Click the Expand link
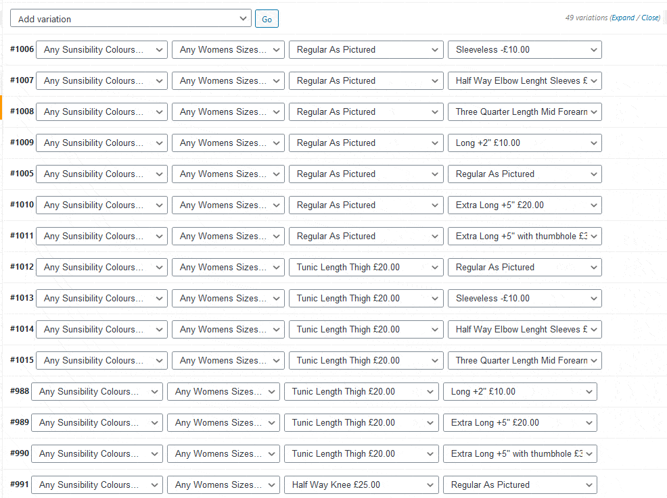 [x=623, y=18]
